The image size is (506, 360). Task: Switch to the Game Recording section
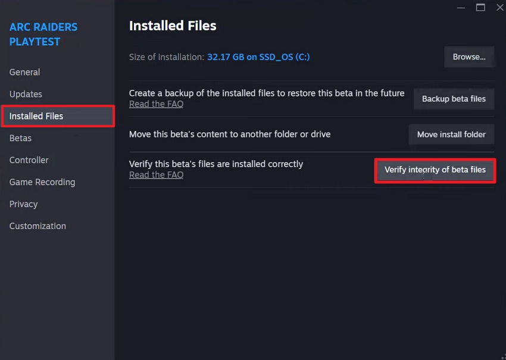pyautogui.click(x=42, y=182)
